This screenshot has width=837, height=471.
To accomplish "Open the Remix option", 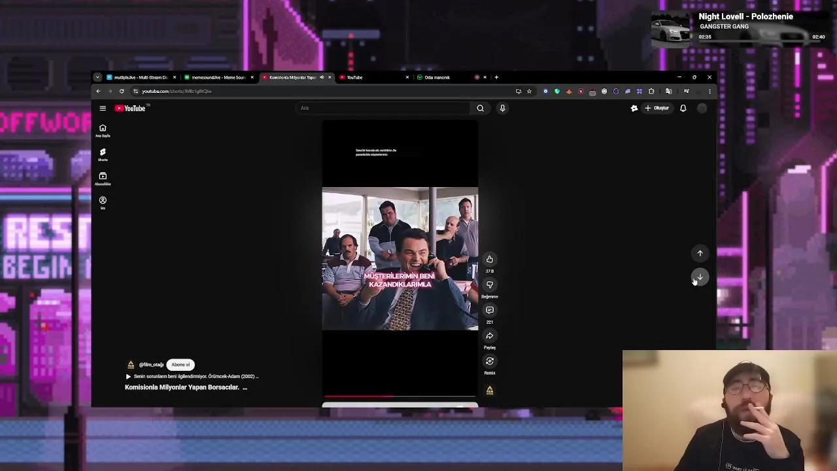I will click(489, 361).
